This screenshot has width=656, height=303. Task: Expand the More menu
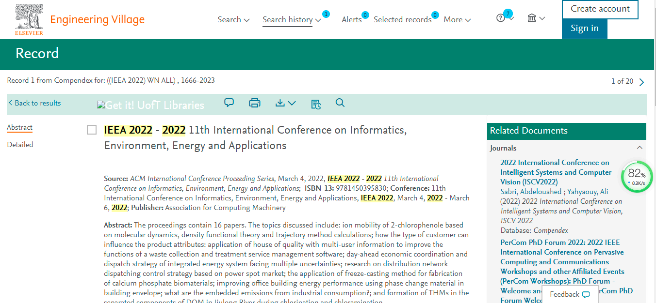pos(457,20)
